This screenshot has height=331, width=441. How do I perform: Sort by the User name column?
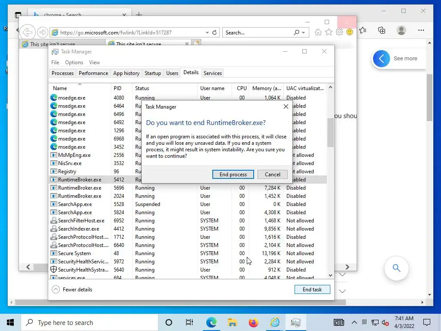[214, 88]
